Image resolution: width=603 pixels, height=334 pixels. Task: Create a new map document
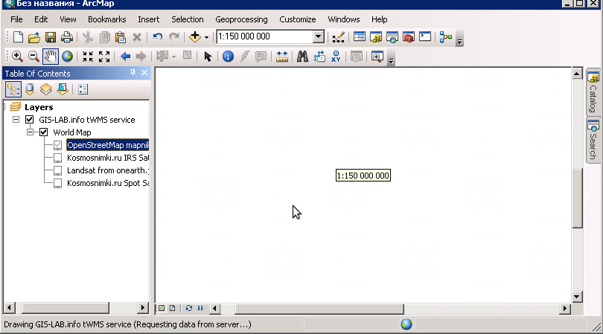[18, 37]
